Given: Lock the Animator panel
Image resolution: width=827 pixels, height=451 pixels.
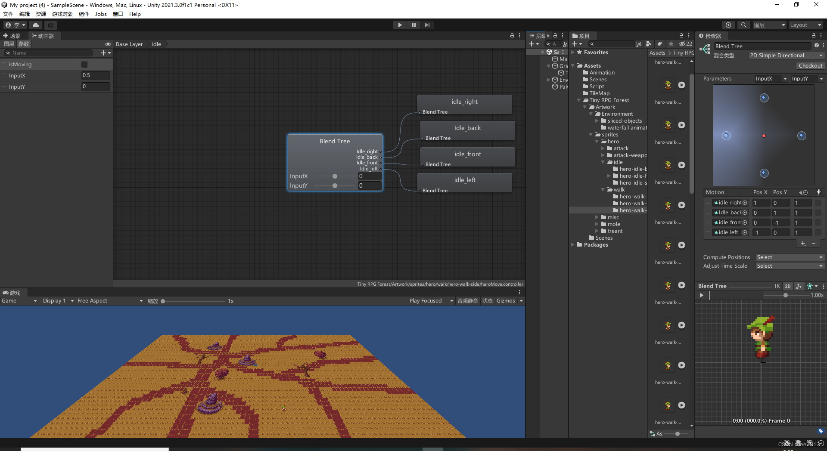Looking at the screenshot, I should point(512,36).
